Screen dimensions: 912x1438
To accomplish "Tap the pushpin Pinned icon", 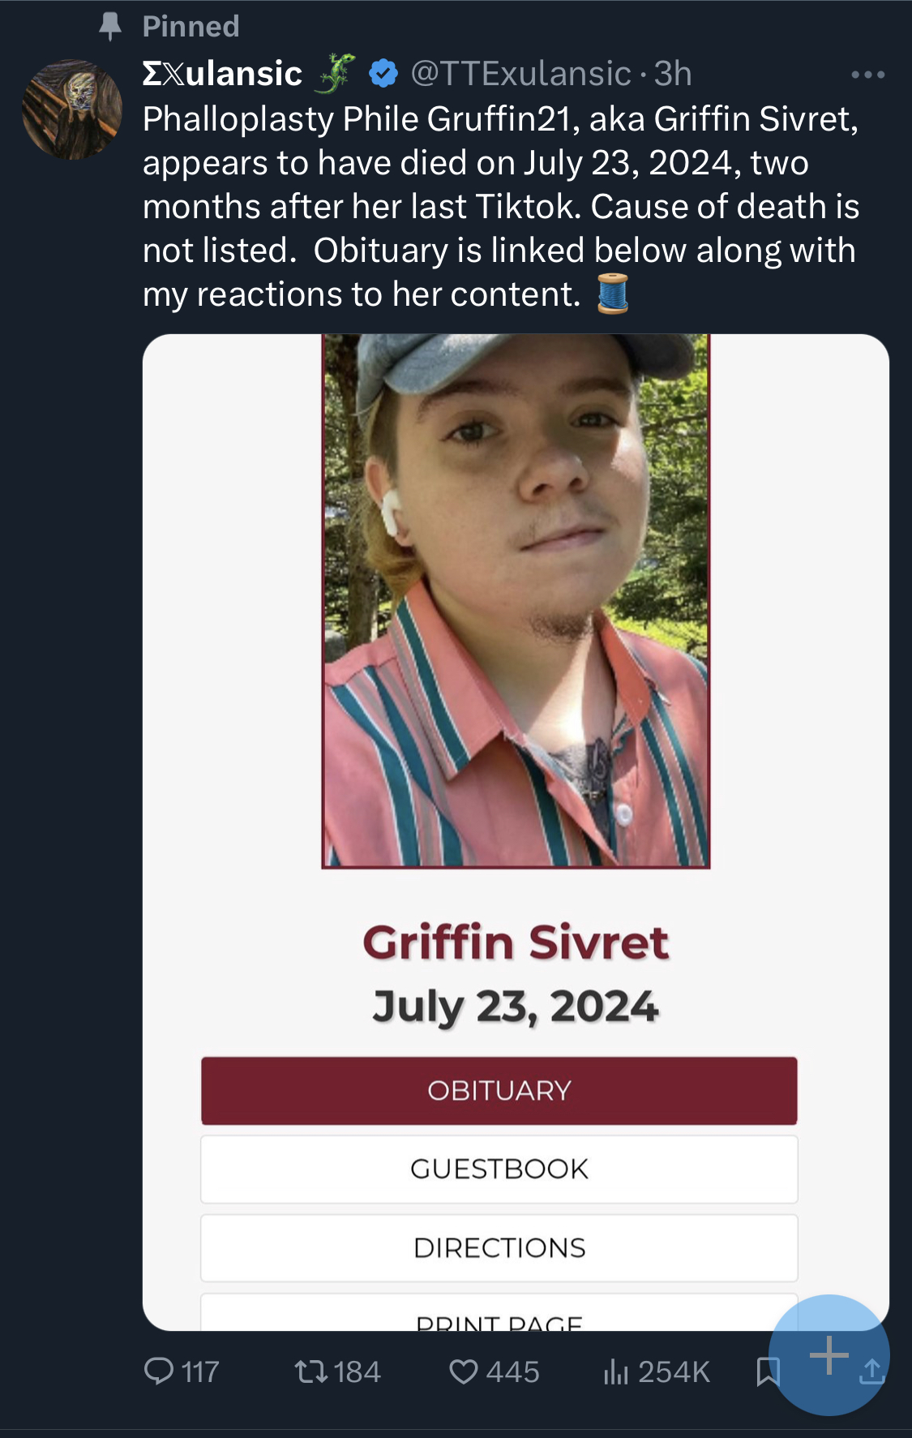I will [x=110, y=27].
